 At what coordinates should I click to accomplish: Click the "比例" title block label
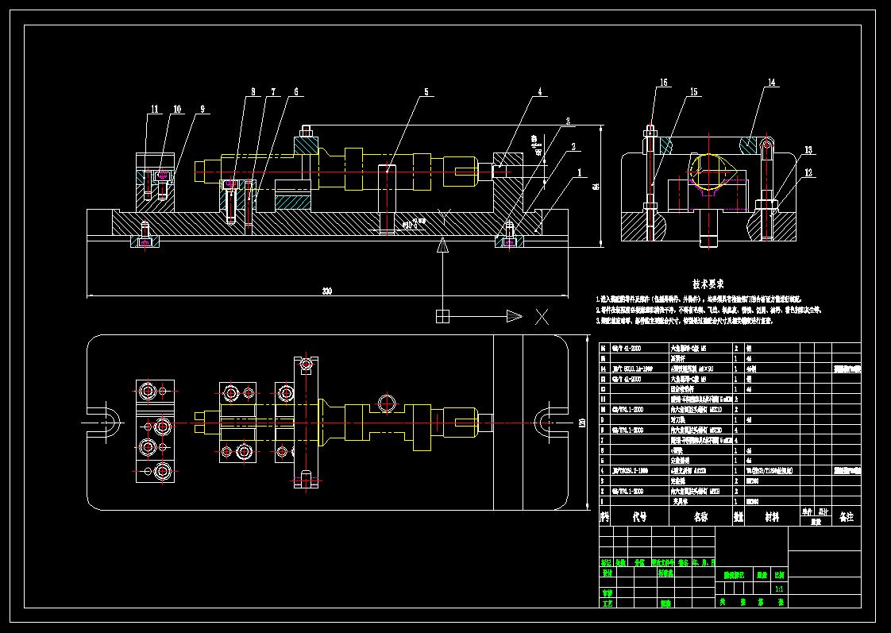[779, 575]
